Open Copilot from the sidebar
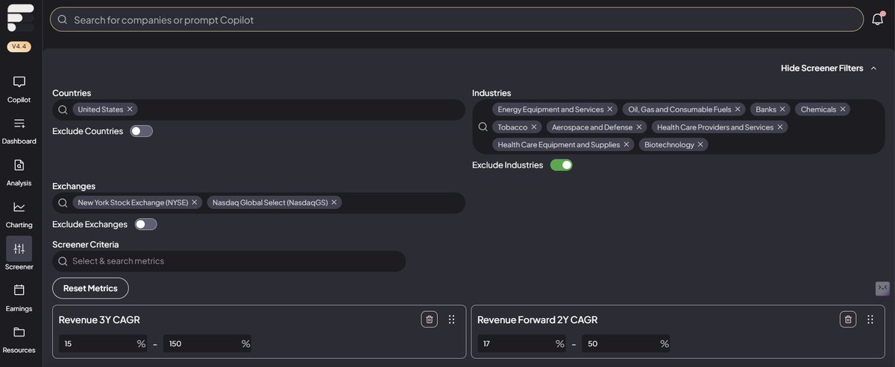895x367 pixels. 19,89
